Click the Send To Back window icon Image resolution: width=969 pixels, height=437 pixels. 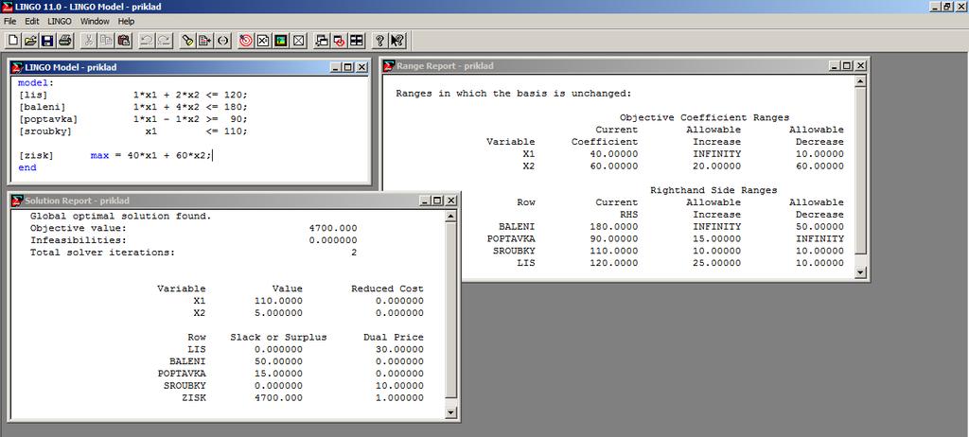click(x=322, y=41)
